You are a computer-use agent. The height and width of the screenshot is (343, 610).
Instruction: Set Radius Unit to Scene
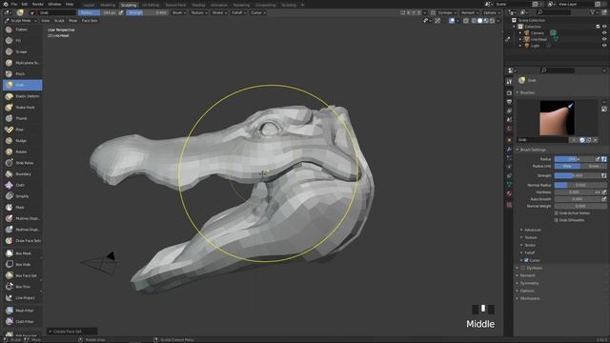tap(594, 166)
